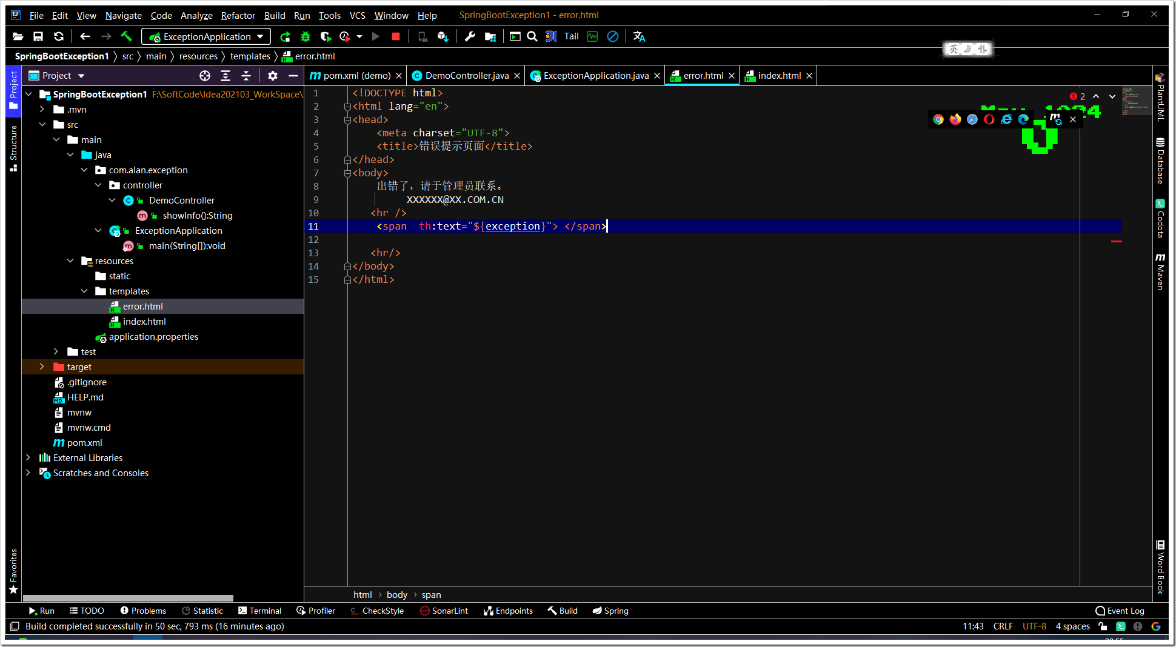This screenshot has width=1176, height=647.
Task: Open the Event Log
Action: pyautogui.click(x=1120, y=611)
